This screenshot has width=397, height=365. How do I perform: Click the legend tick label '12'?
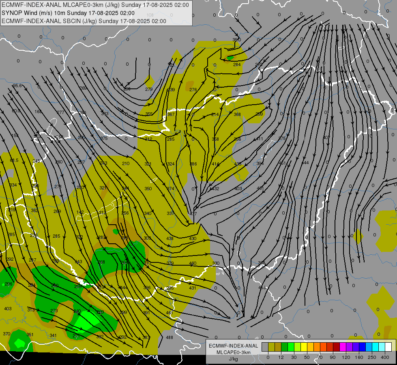[281, 357]
